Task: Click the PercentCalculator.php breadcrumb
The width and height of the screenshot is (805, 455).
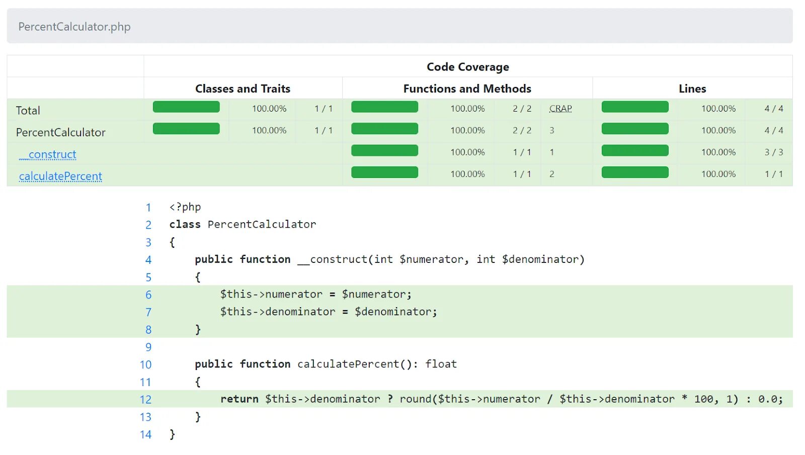Action: [74, 27]
